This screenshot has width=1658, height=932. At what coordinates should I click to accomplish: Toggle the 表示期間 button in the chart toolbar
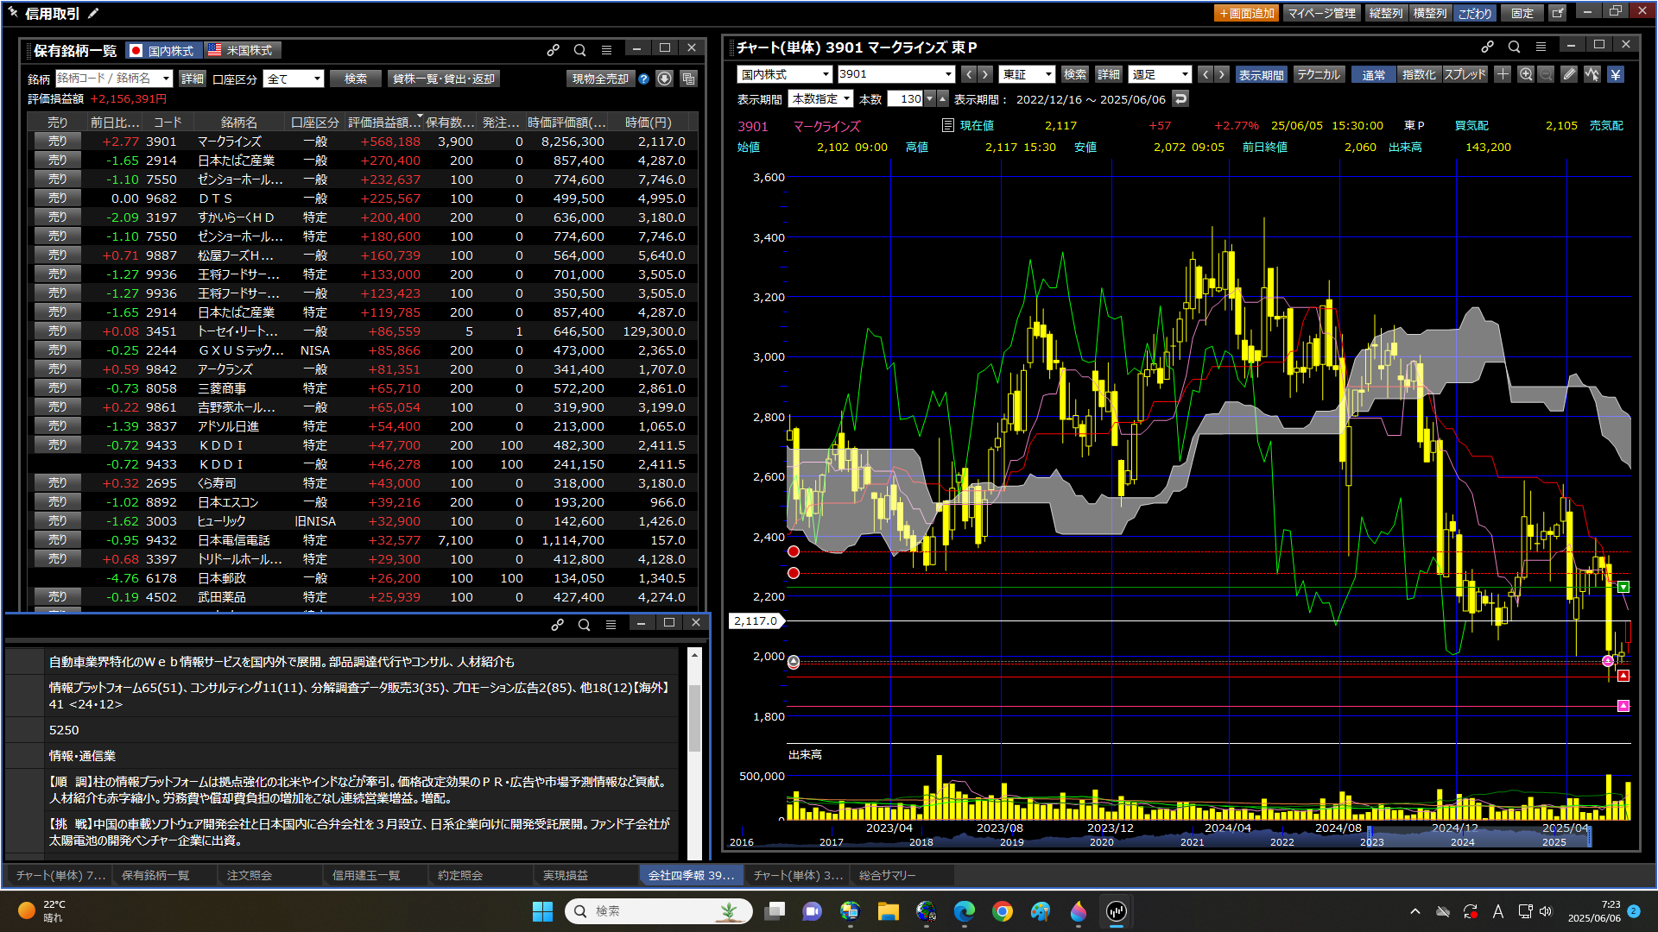click(x=1261, y=75)
